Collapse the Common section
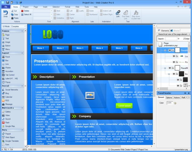This screenshot has width=192, height=152. click(x=22, y=31)
